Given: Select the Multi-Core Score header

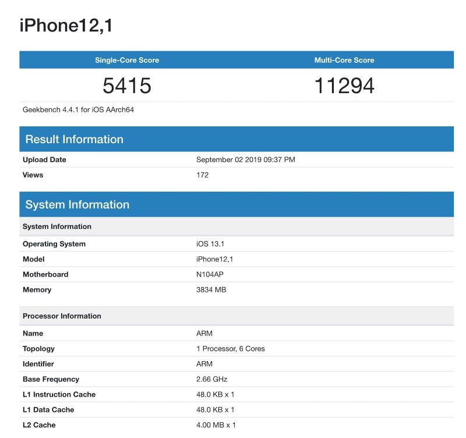Looking at the screenshot, I should 343,60.
